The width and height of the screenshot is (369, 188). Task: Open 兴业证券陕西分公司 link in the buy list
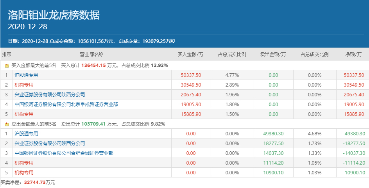click(50, 95)
